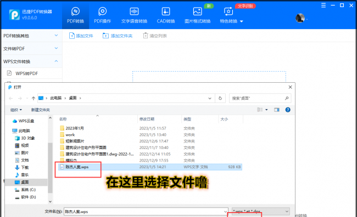Screen dimensions: 357x217
Task: Open the 图片格式转换 tab
Action: click(x=197, y=15)
